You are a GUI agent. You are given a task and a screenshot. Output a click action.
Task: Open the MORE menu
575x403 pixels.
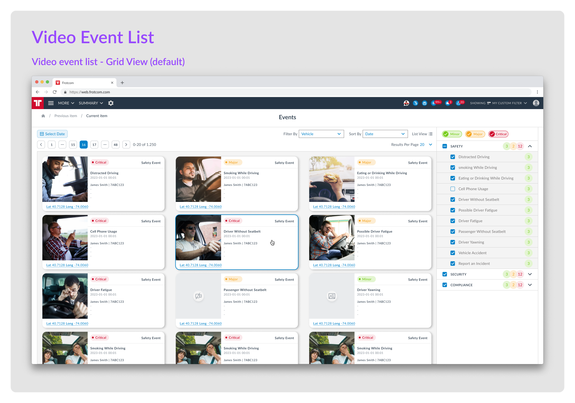pos(66,103)
